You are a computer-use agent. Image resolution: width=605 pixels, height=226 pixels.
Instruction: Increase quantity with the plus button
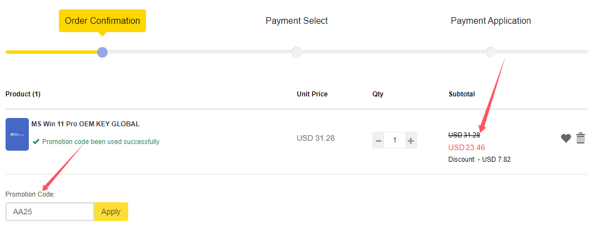coord(411,141)
